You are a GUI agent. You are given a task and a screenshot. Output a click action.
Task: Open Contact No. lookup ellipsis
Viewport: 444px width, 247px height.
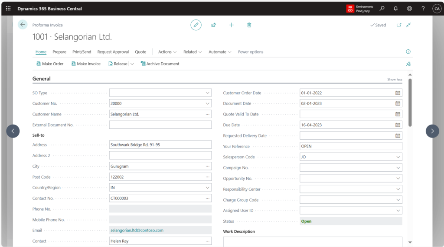click(x=208, y=199)
